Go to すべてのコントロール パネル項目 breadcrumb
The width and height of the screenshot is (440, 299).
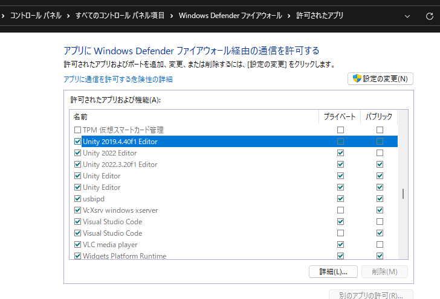pos(120,16)
